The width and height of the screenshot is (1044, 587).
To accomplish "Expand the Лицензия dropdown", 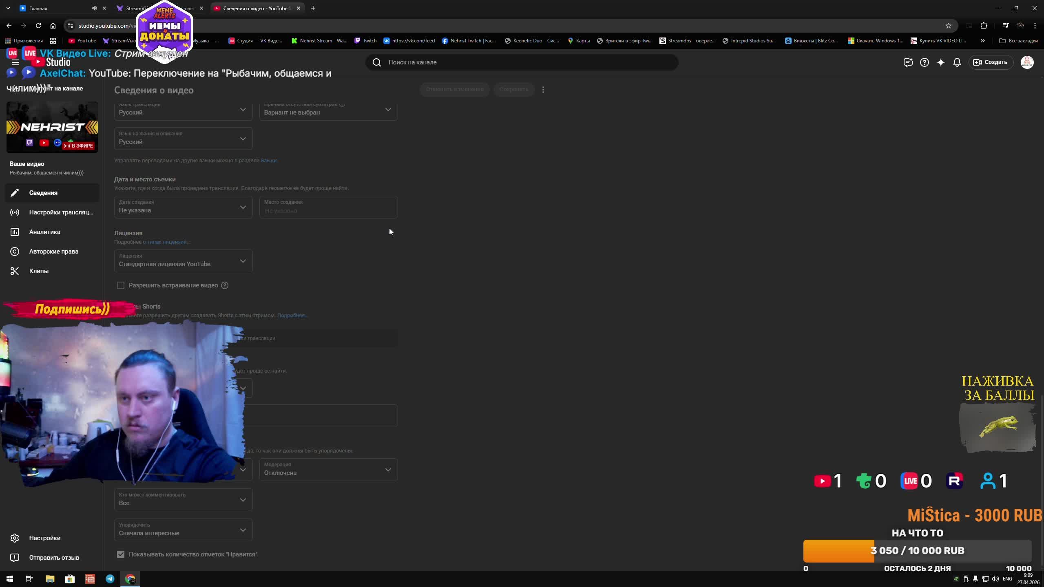I will 184,261.
